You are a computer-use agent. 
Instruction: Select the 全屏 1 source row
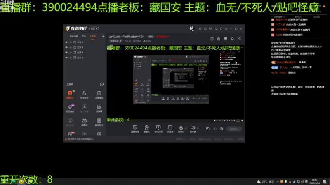click(x=85, y=53)
